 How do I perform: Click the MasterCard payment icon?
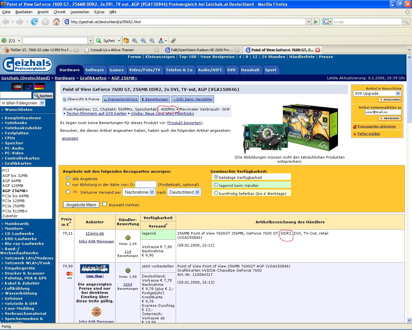point(69,273)
